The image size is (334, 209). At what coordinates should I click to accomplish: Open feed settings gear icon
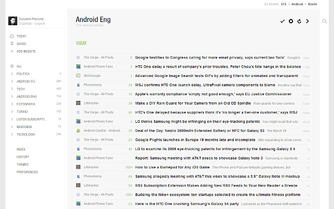click(291, 21)
